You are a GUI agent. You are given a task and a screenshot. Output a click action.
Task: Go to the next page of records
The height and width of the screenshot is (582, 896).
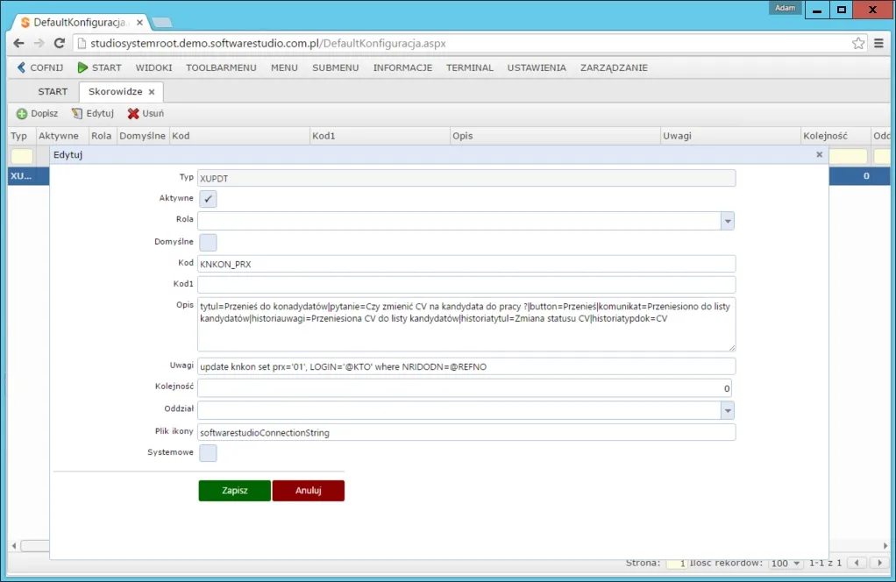(879, 563)
